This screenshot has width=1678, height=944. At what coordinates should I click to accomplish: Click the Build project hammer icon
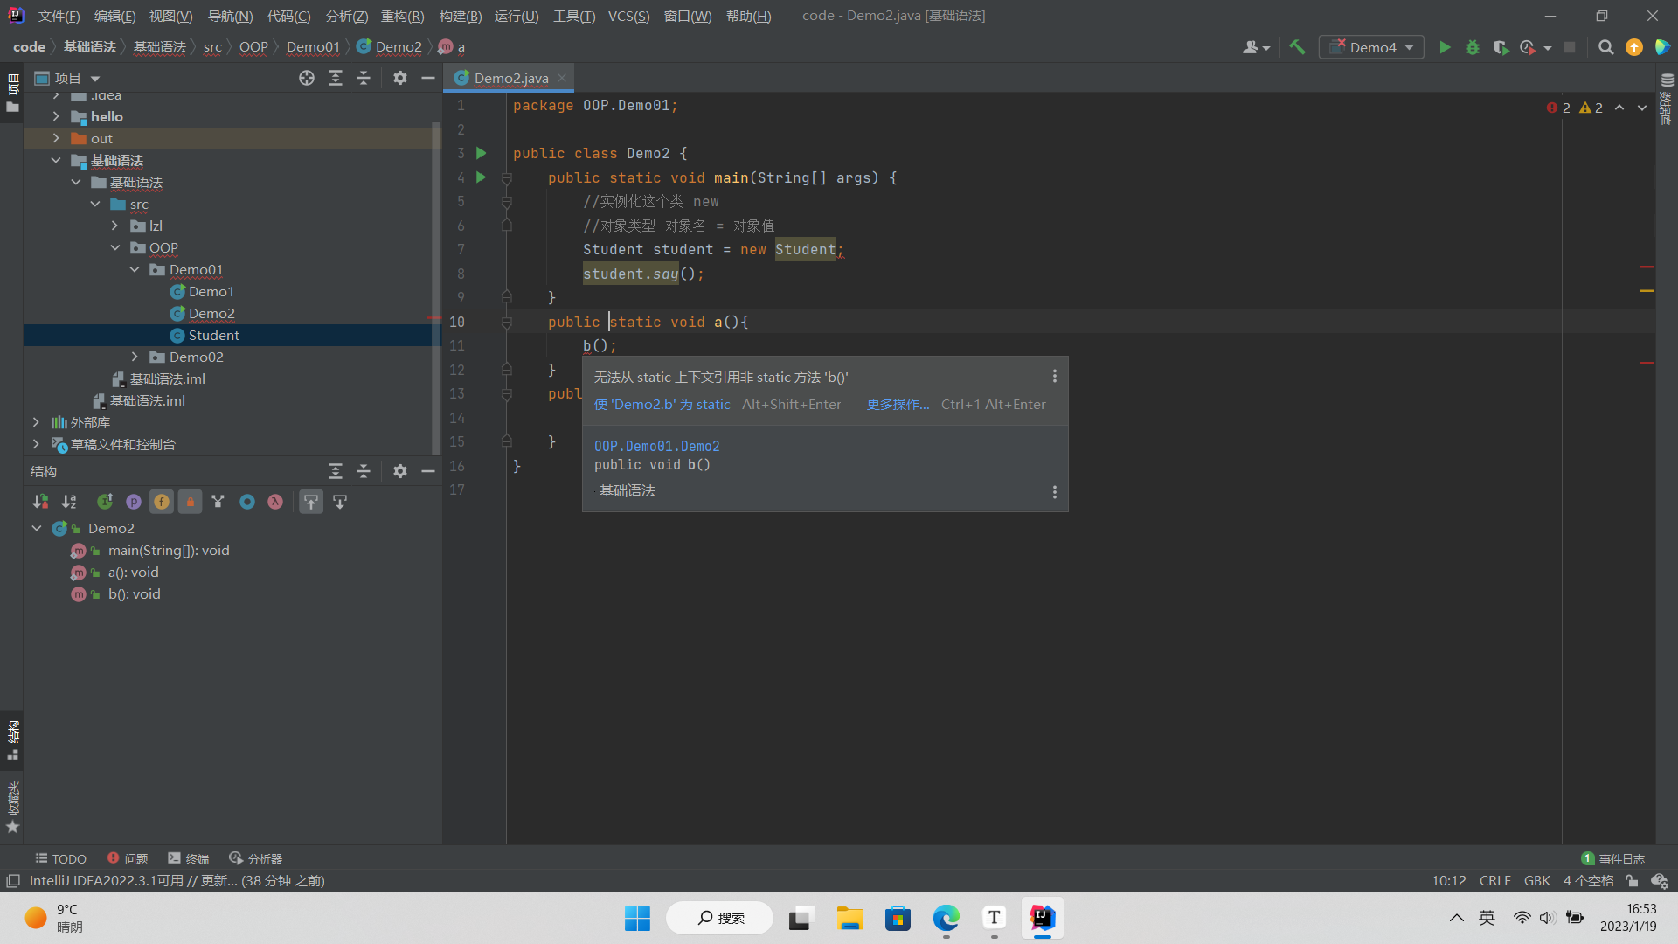tap(1297, 47)
